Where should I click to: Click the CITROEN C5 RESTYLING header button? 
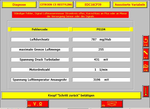[x=56, y=4]
